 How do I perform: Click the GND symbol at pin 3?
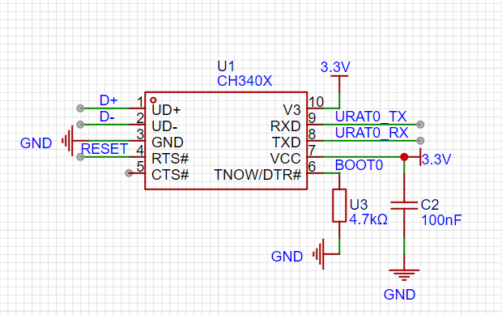tap(68, 141)
